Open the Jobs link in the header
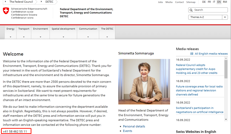The width and height of the screenshot is (231, 134). [160, 2]
